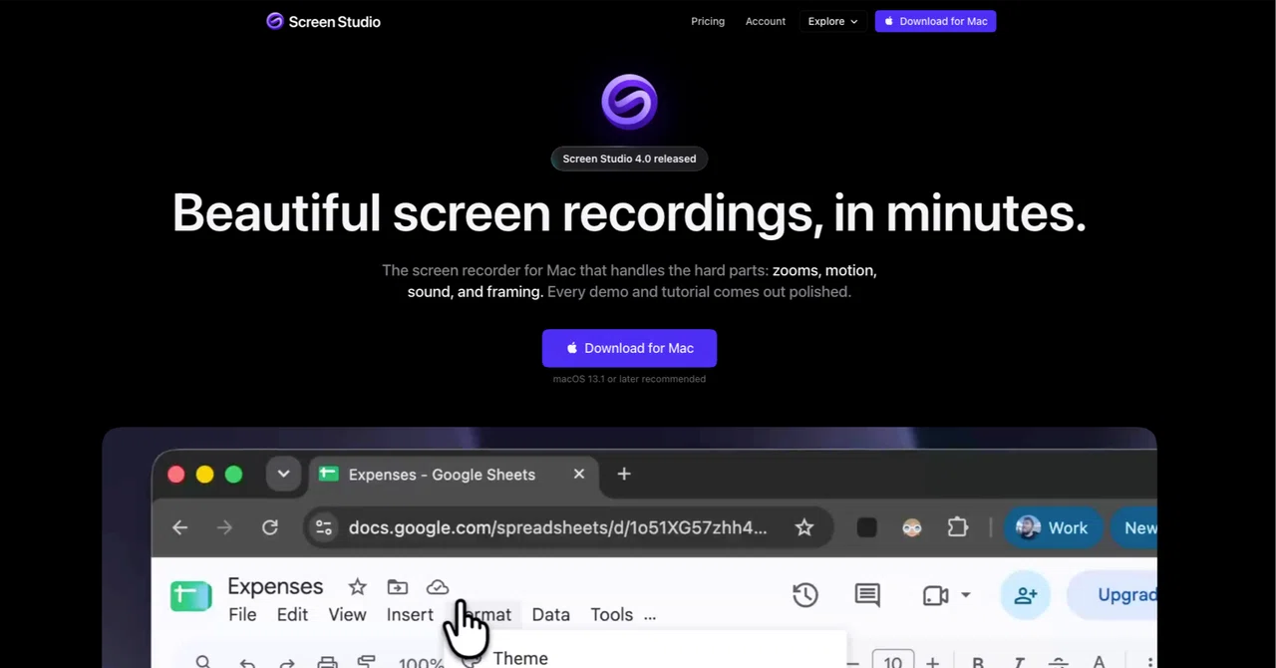Open the Pricing page

pyautogui.click(x=708, y=21)
